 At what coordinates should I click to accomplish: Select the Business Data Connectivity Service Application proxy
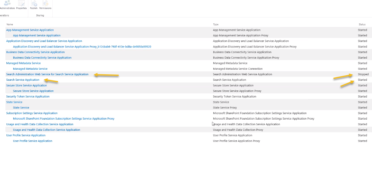tap(42, 58)
